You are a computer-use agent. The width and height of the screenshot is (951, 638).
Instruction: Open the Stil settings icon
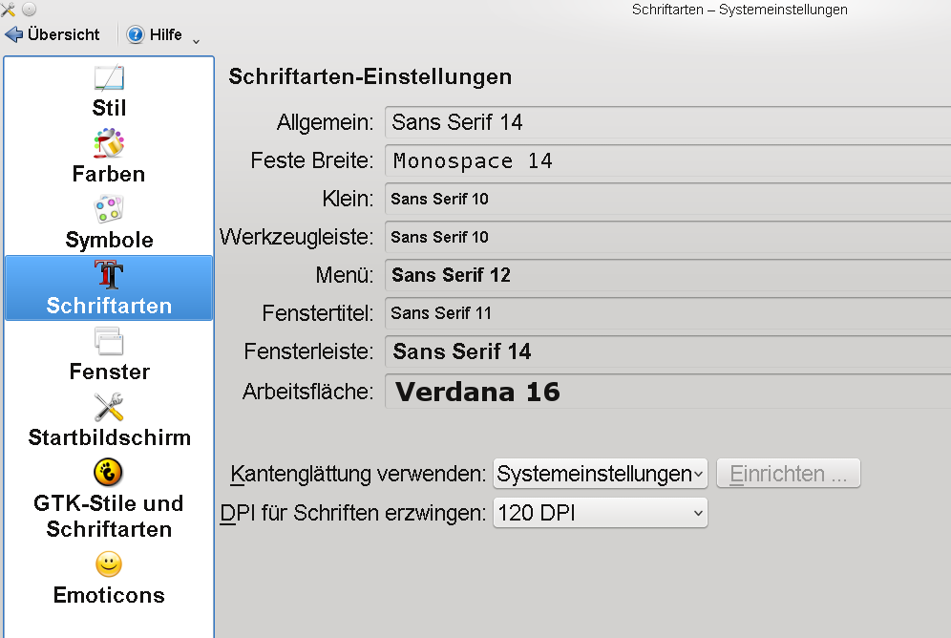pyautogui.click(x=109, y=78)
